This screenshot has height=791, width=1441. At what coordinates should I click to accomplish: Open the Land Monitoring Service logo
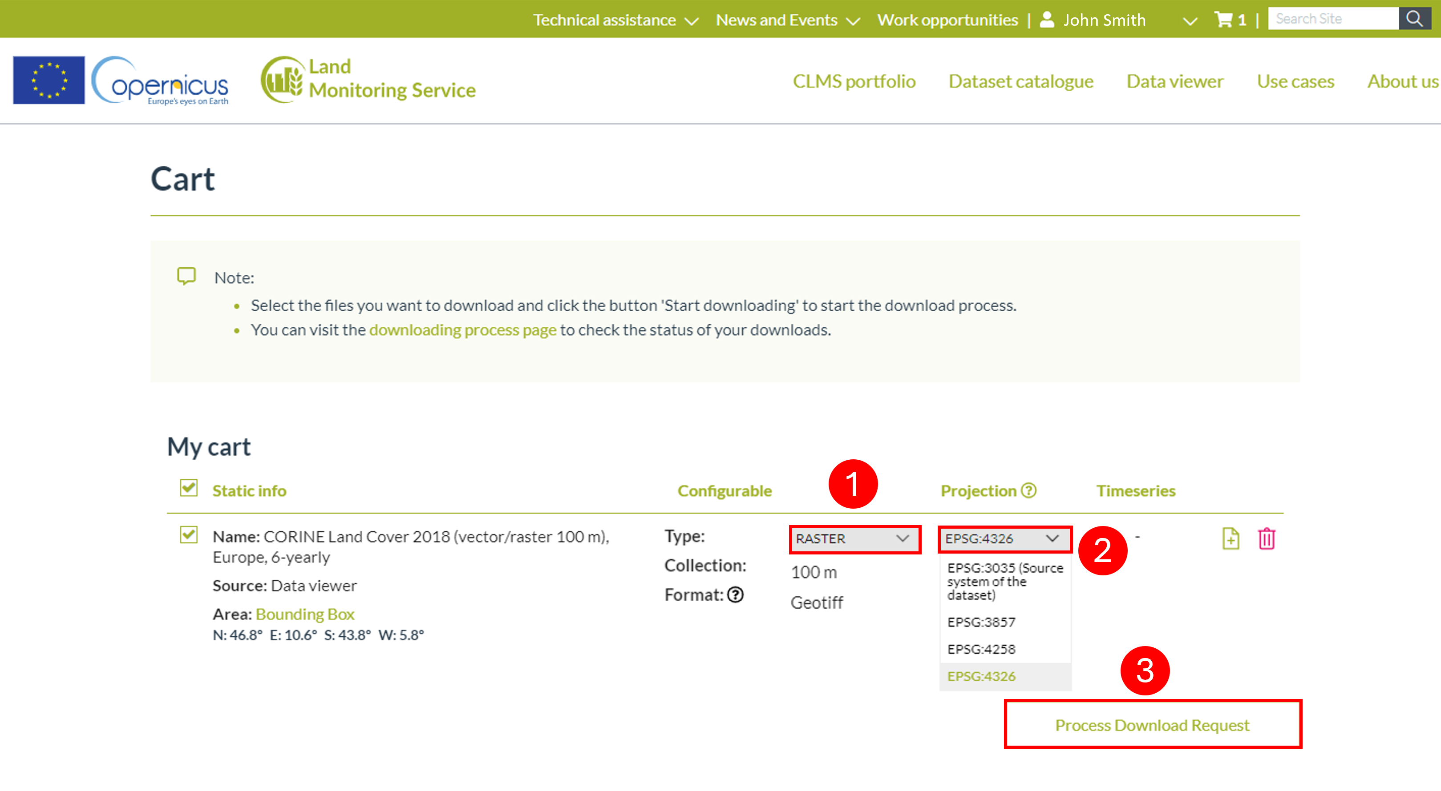coord(368,80)
